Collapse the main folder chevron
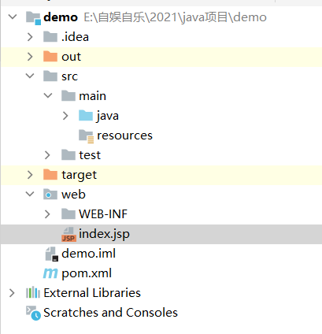The width and height of the screenshot is (322, 334). [48, 96]
